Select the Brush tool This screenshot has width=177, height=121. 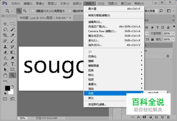13,41
